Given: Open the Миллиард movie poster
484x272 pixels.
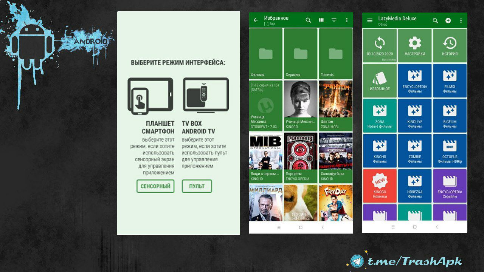Looking at the screenshot, I should click(x=266, y=203).
